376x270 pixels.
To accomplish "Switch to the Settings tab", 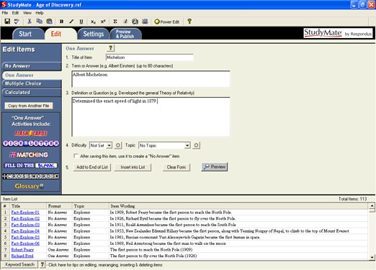I will pyautogui.click(x=94, y=34).
